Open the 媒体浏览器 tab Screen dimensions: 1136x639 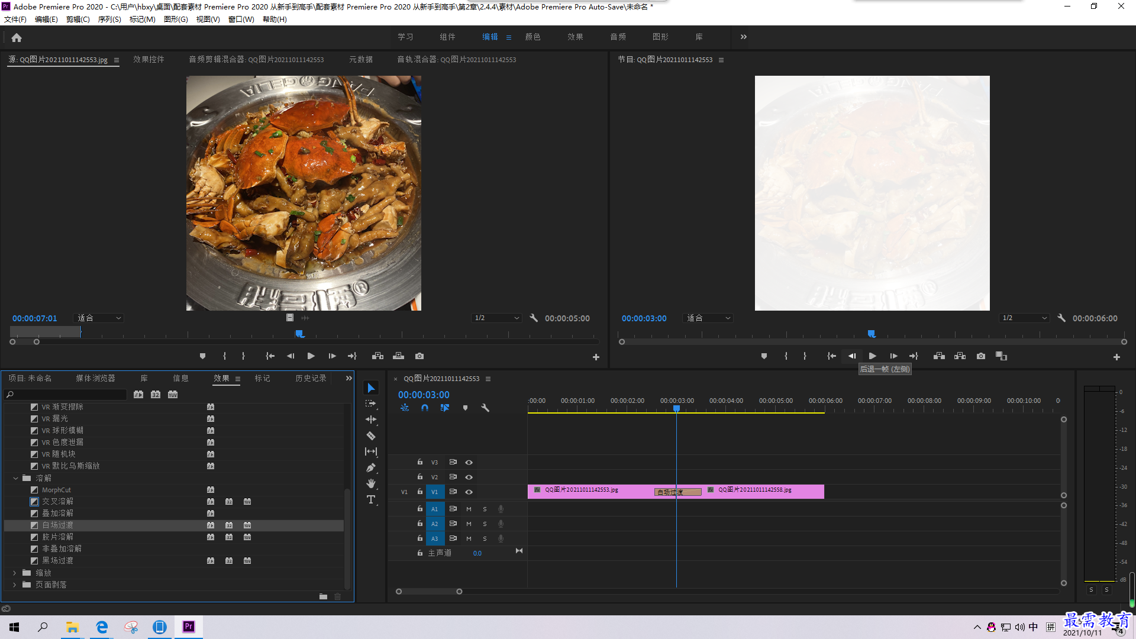(95, 379)
